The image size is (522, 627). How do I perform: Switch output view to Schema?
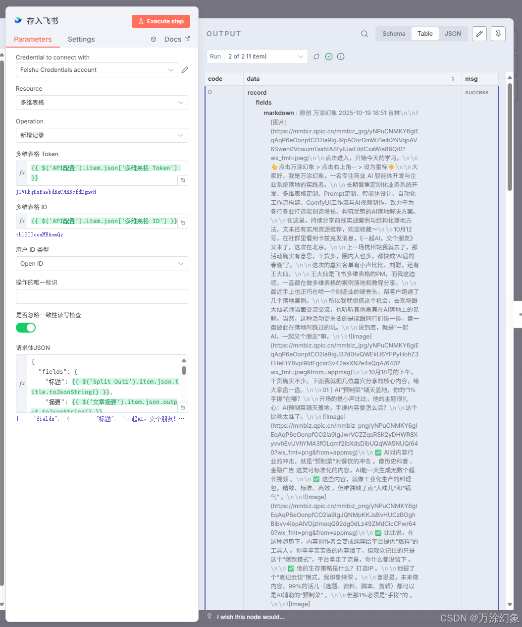pyautogui.click(x=394, y=34)
